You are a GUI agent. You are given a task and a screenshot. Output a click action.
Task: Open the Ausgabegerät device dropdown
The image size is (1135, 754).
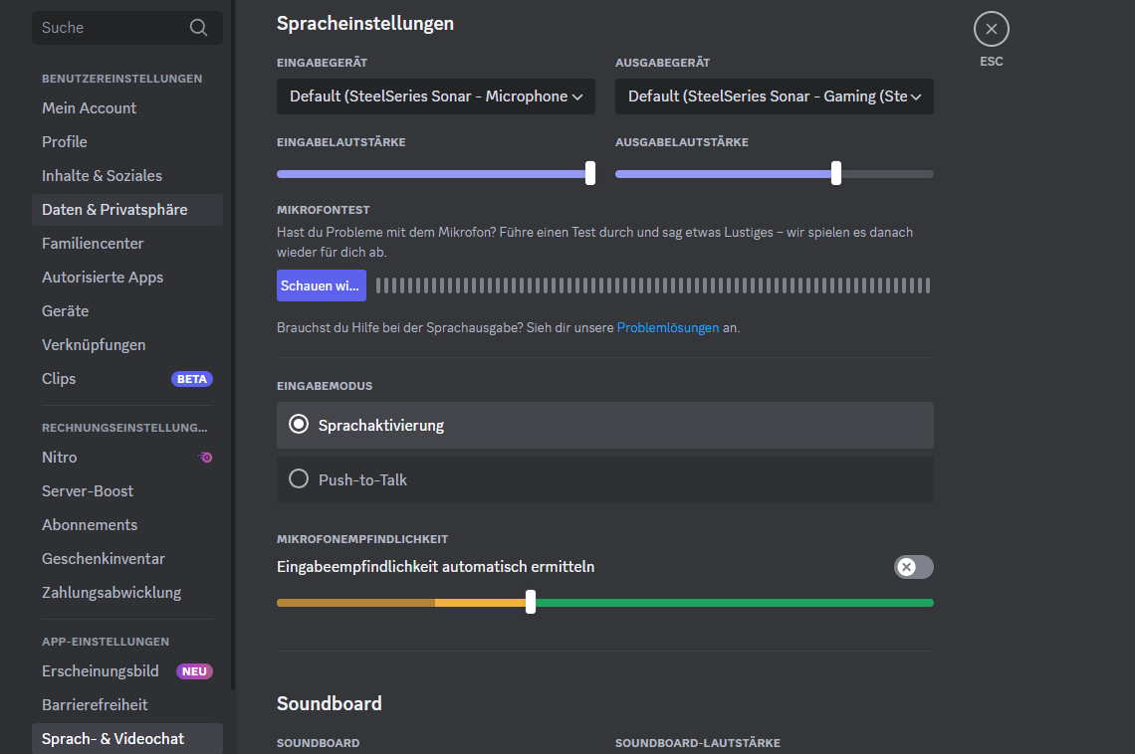(x=774, y=96)
